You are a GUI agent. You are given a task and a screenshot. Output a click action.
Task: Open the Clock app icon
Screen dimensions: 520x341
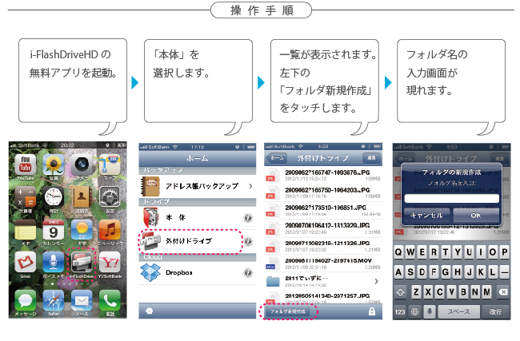click(x=53, y=197)
